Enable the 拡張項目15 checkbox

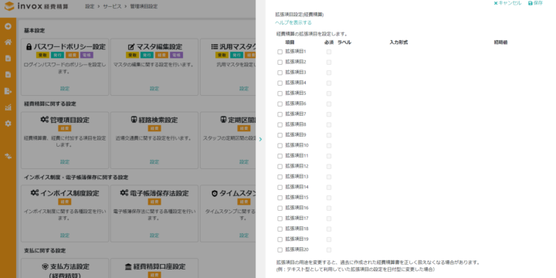[x=280, y=198]
